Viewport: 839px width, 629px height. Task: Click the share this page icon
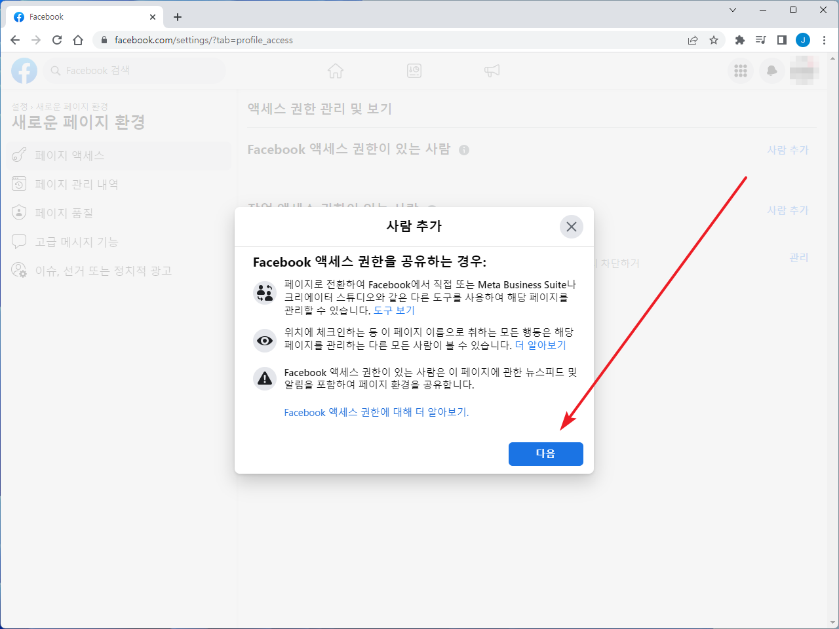pyautogui.click(x=693, y=40)
